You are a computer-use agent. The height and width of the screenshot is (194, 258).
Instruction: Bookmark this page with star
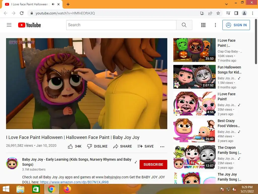pyautogui.click(x=218, y=13)
